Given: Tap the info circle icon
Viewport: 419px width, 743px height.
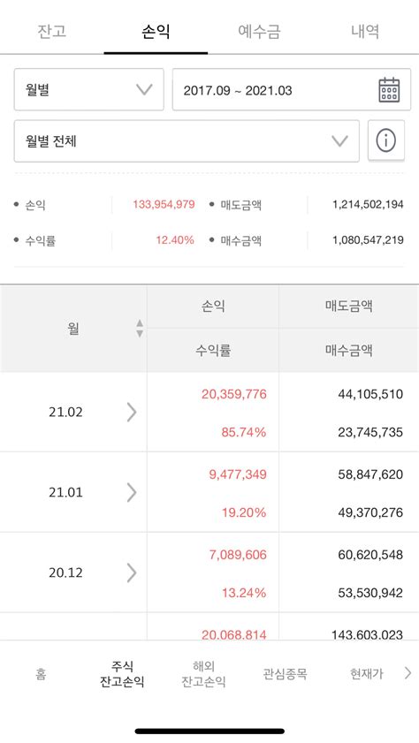Looking at the screenshot, I should [385, 140].
